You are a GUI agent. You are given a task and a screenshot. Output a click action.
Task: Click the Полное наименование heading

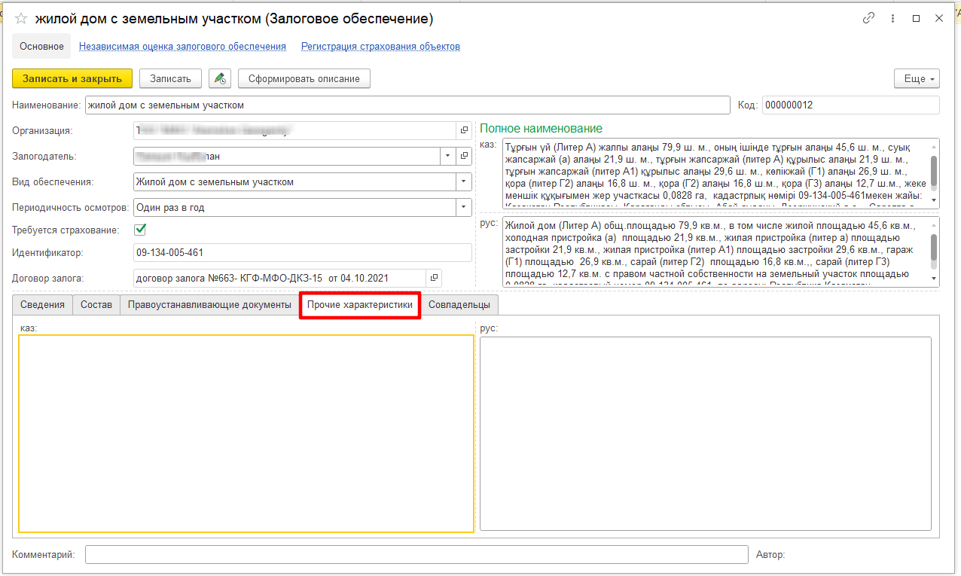coord(541,129)
